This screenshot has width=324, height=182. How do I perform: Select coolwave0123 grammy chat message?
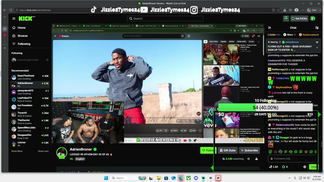tap(292, 62)
